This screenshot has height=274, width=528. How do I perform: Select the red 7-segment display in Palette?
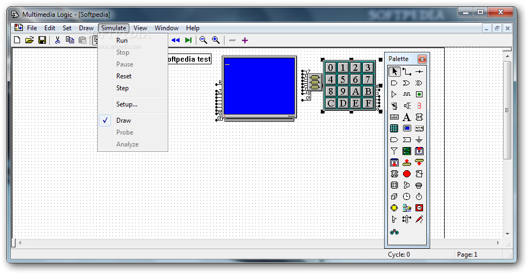pyautogui.click(x=419, y=106)
